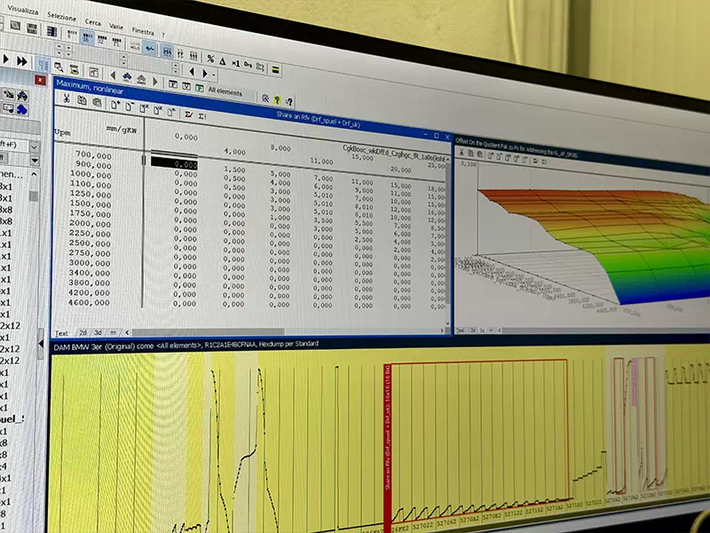Open the Varie menu
This screenshot has width=710, height=533.
tap(116, 27)
